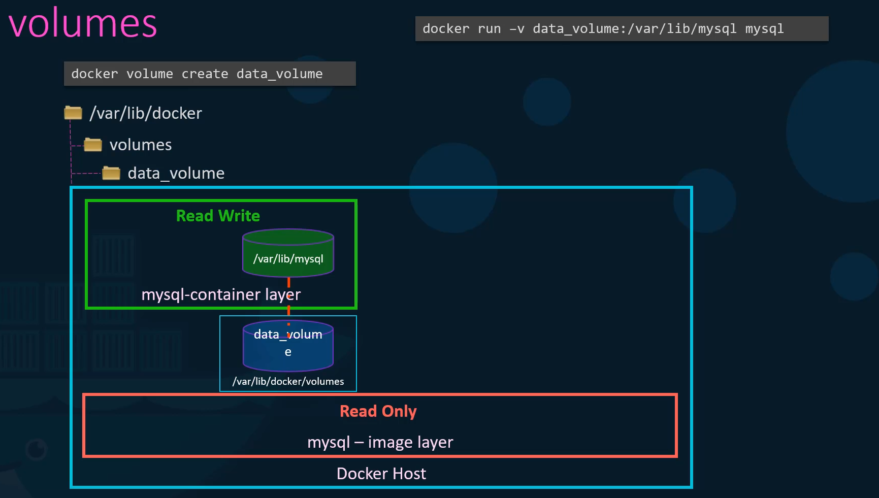This screenshot has height=498, width=879.
Task: Click the green 'Read Write' heading
Action: coord(218,216)
